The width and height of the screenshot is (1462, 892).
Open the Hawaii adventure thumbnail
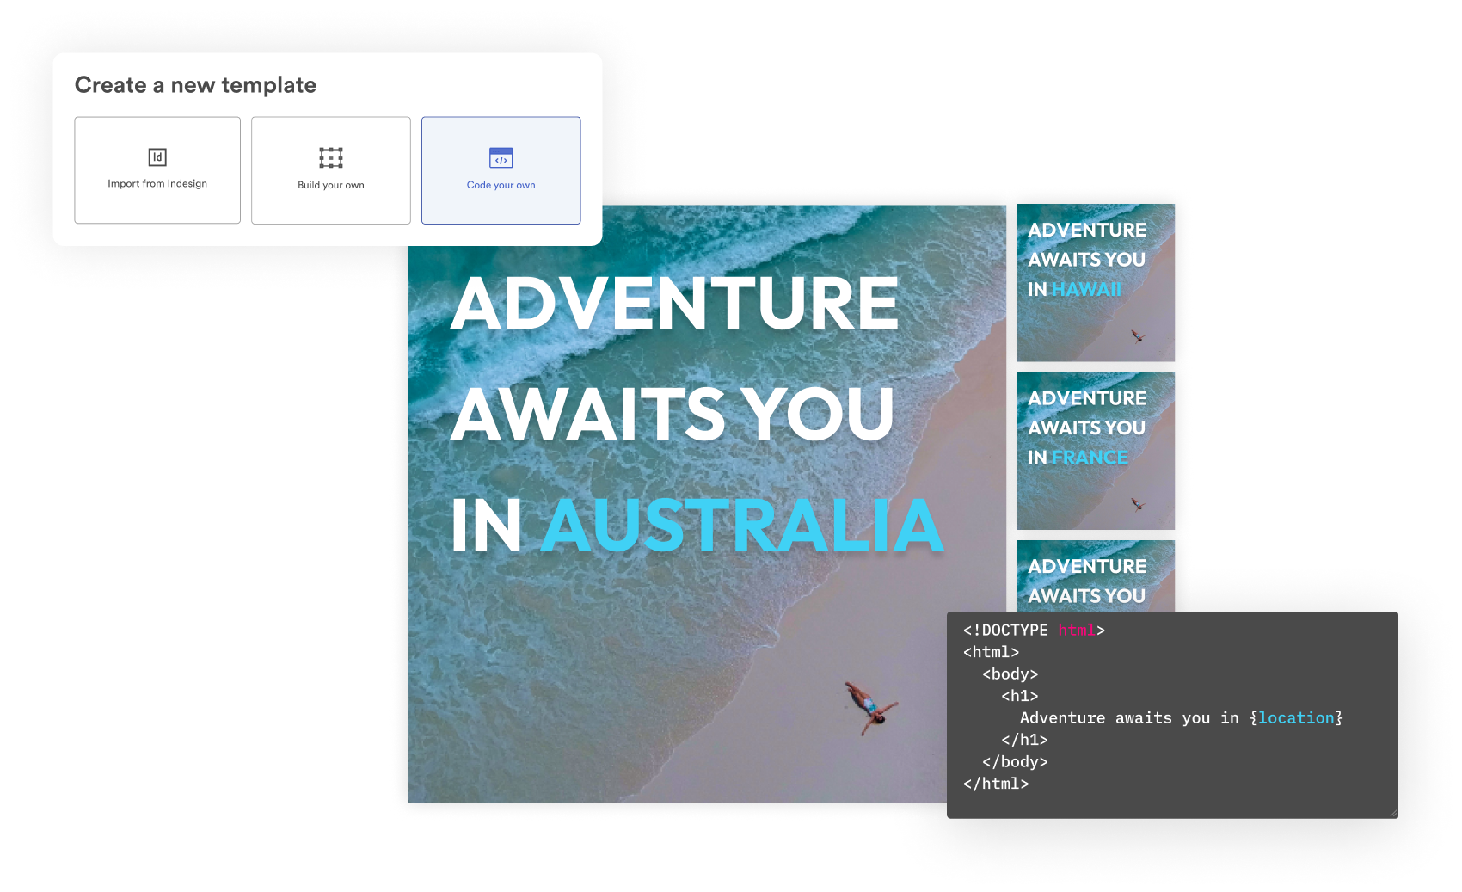(1096, 283)
